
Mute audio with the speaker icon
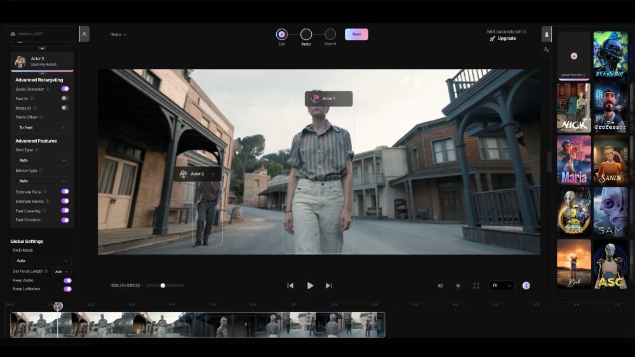(440, 286)
